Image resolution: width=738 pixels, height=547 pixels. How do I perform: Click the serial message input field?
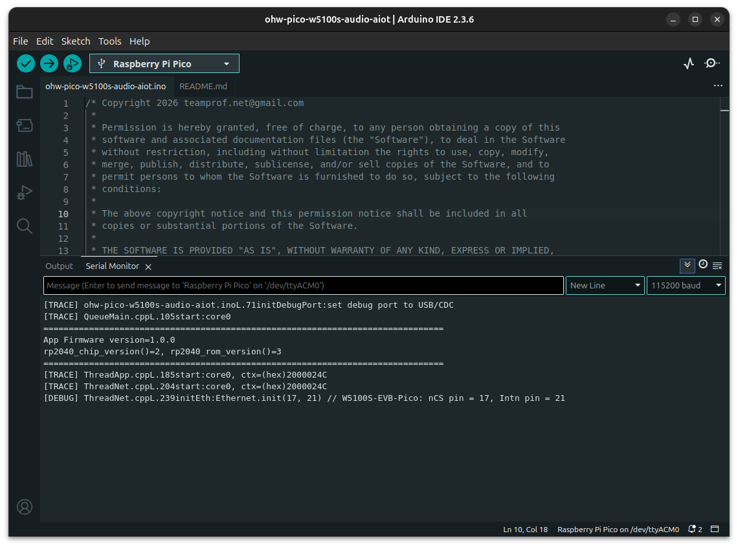(303, 285)
